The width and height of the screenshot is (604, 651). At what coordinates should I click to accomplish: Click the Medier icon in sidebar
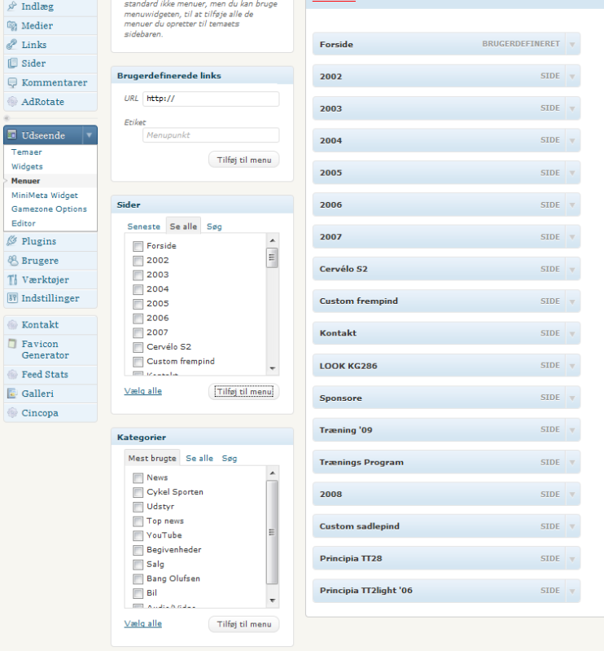click(12, 25)
